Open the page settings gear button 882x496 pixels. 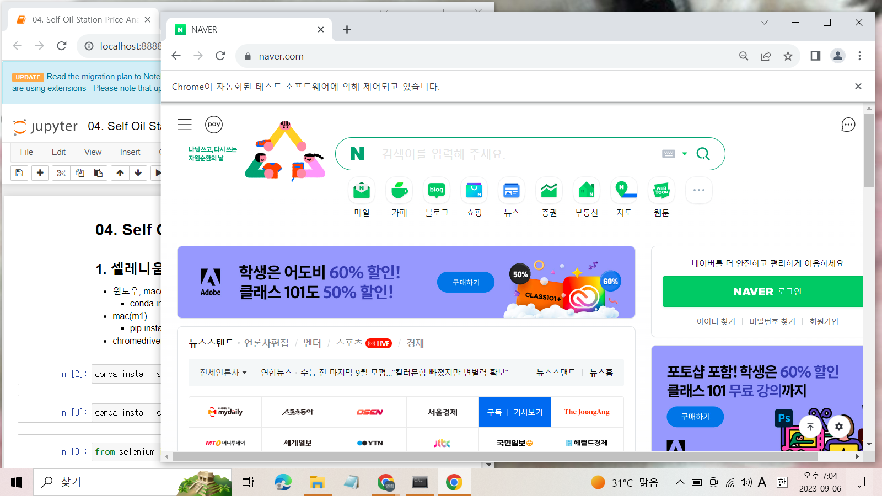coord(839,427)
